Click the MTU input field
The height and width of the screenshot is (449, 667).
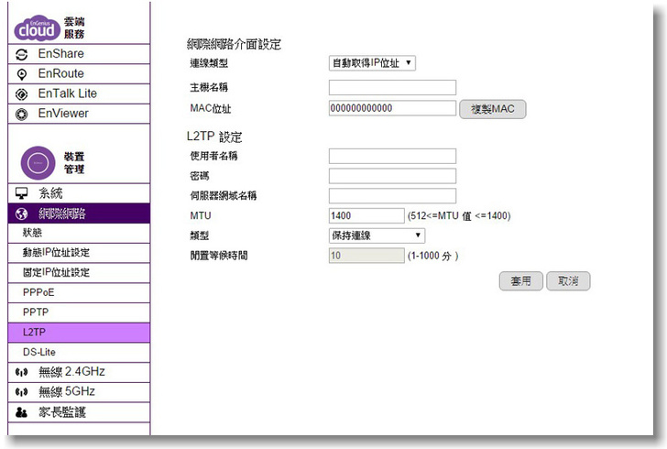(x=365, y=216)
